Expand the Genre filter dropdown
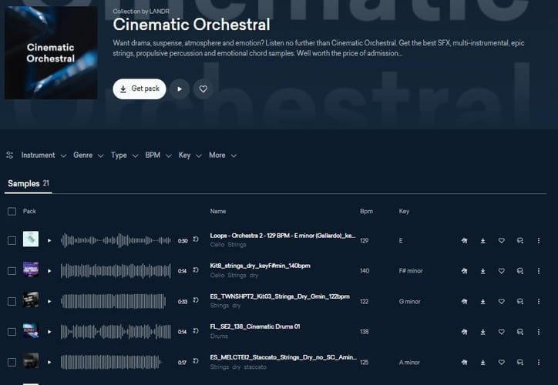558x385 pixels. 89,156
